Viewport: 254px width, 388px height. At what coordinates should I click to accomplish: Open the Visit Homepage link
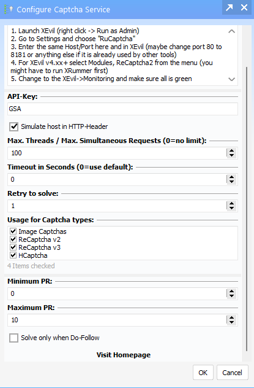point(123,355)
